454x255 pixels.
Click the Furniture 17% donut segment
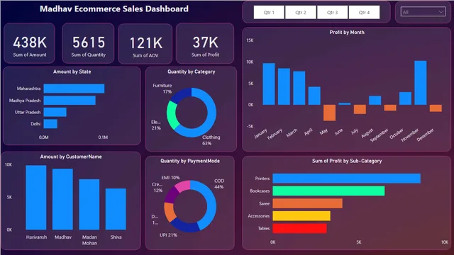point(182,95)
